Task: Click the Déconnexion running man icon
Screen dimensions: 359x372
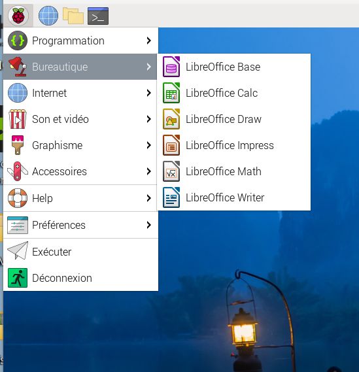Action: coord(18,278)
